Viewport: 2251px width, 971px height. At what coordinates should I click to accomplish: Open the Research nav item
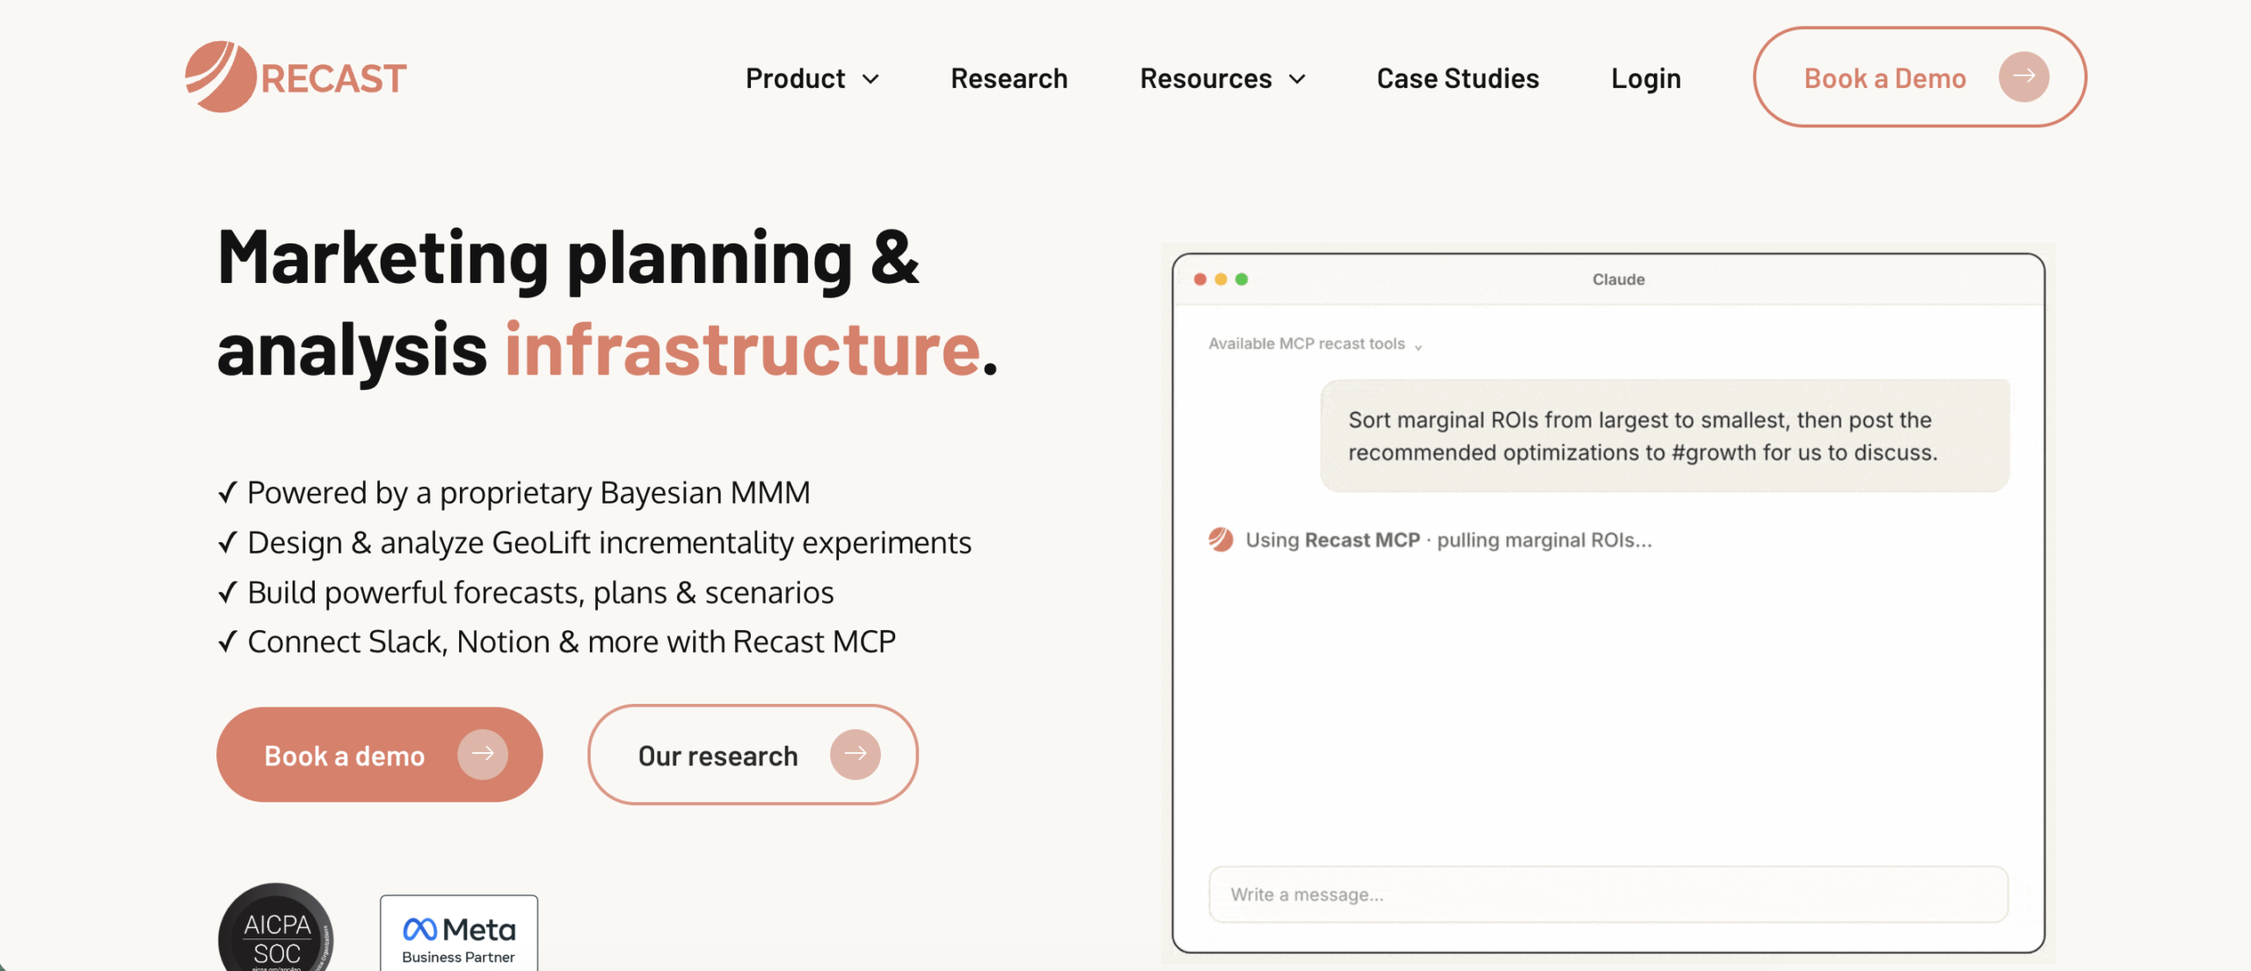[x=1009, y=78]
